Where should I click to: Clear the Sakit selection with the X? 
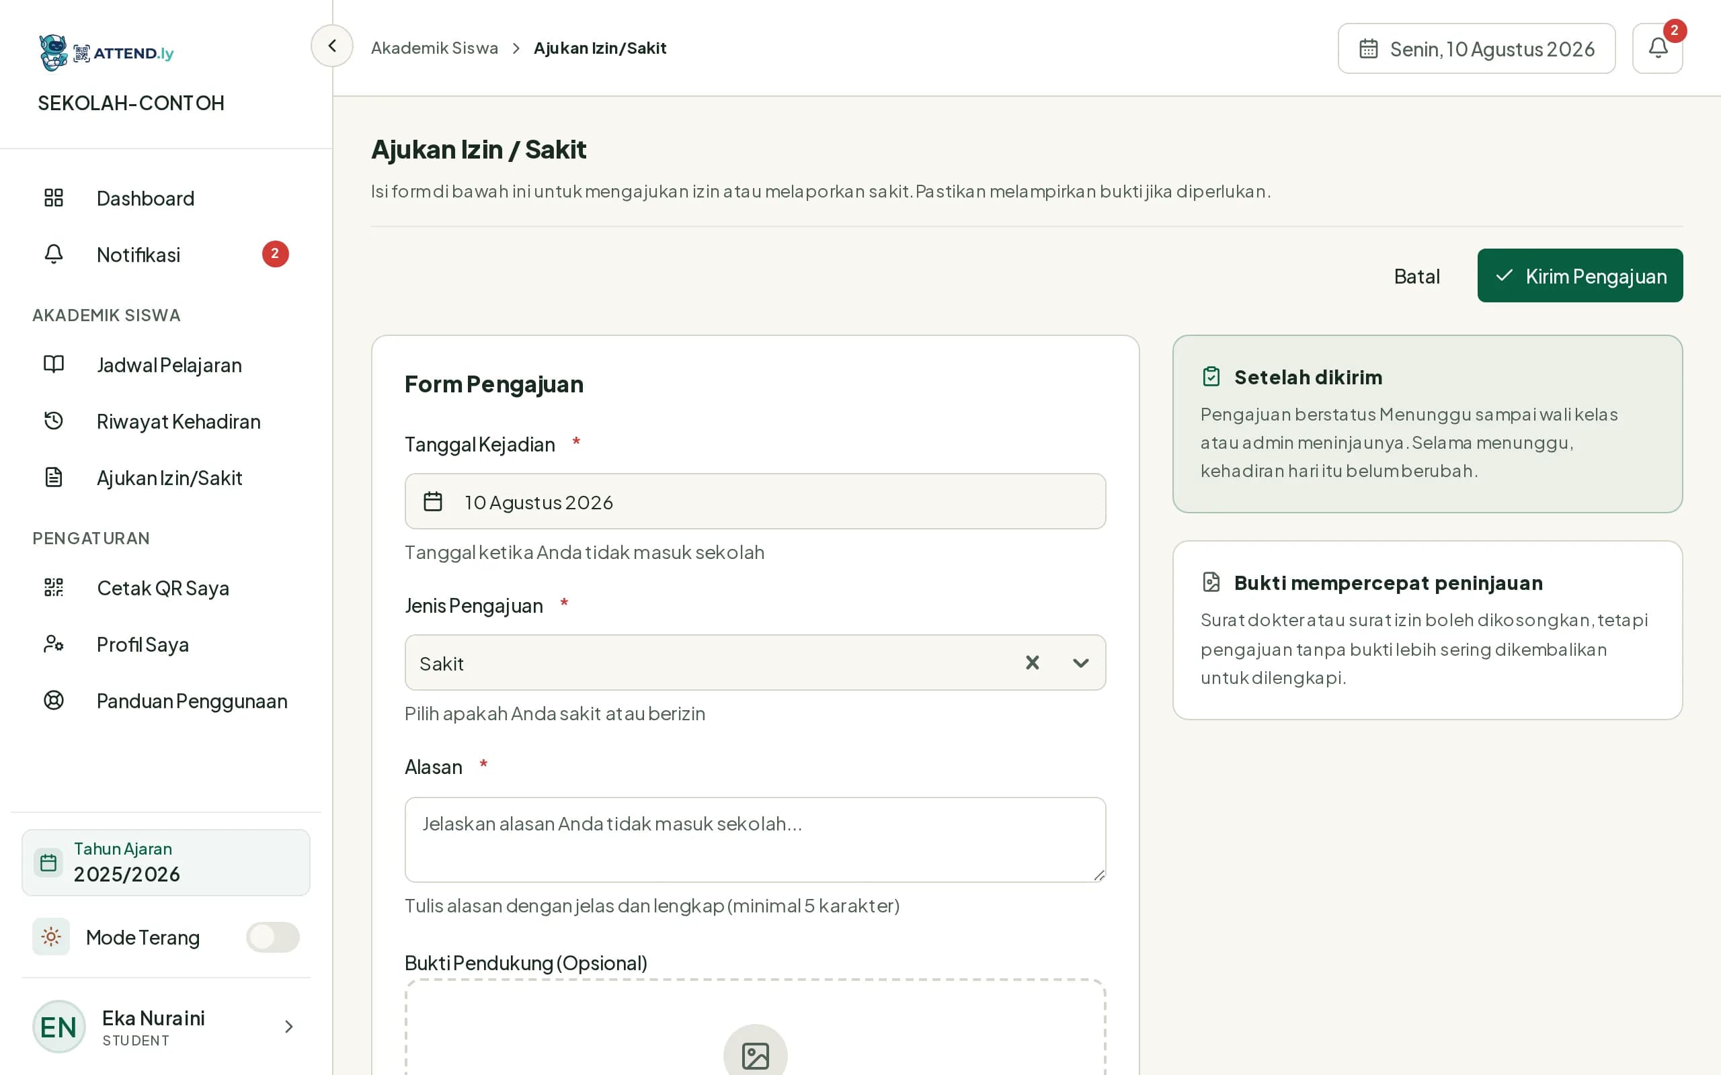click(x=1032, y=662)
